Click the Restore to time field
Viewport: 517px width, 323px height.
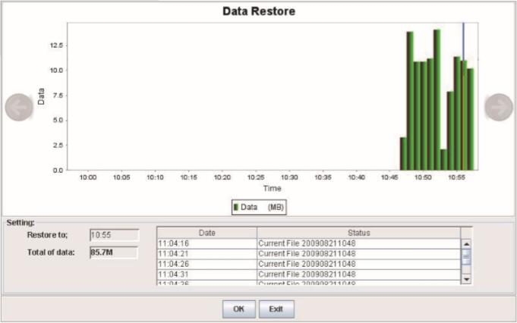pyautogui.click(x=114, y=235)
